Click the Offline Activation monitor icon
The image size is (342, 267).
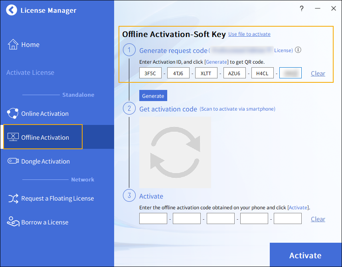(x=13, y=137)
